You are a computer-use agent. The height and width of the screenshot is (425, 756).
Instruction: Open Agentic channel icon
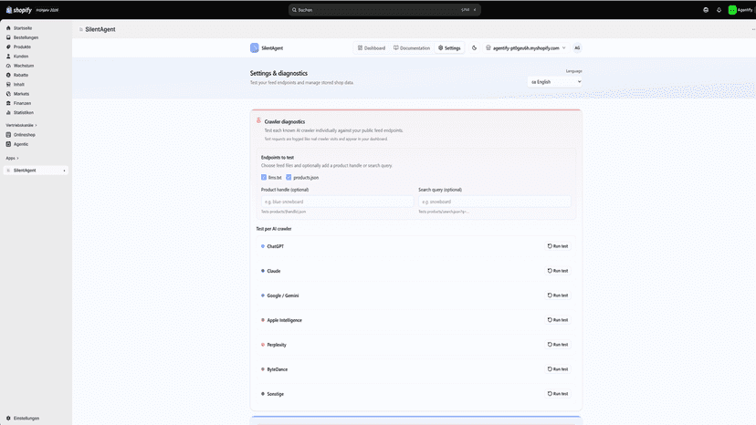(x=8, y=144)
